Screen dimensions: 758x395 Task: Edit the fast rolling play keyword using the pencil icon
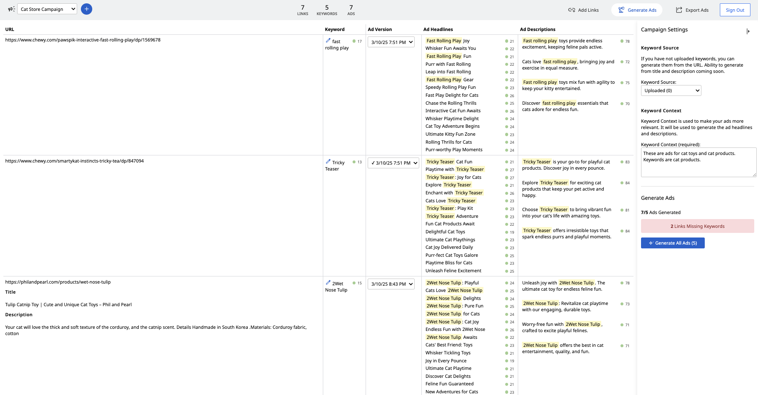point(328,41)
